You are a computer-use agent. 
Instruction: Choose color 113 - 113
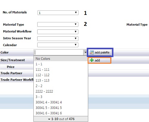61,80
